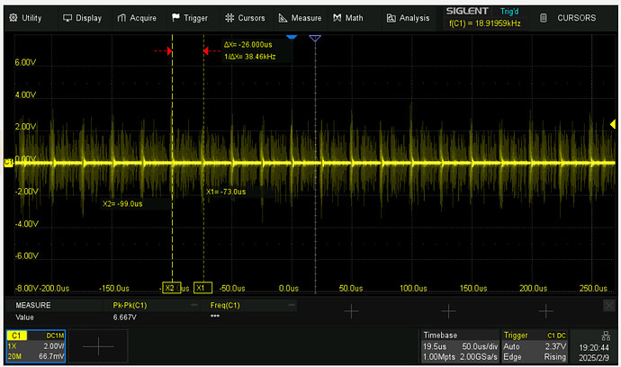621x367 pixels.
Task: Click the Math M icon
Action: 337,18
